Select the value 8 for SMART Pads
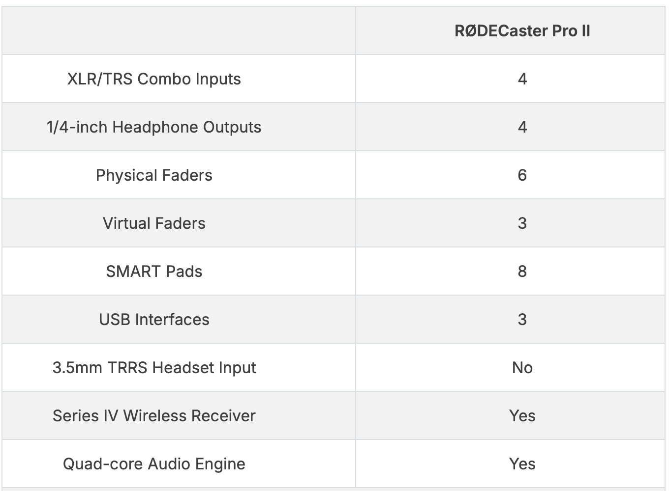Image resolution: width=669 pixels, height=491 pixels. click(522, 272)
